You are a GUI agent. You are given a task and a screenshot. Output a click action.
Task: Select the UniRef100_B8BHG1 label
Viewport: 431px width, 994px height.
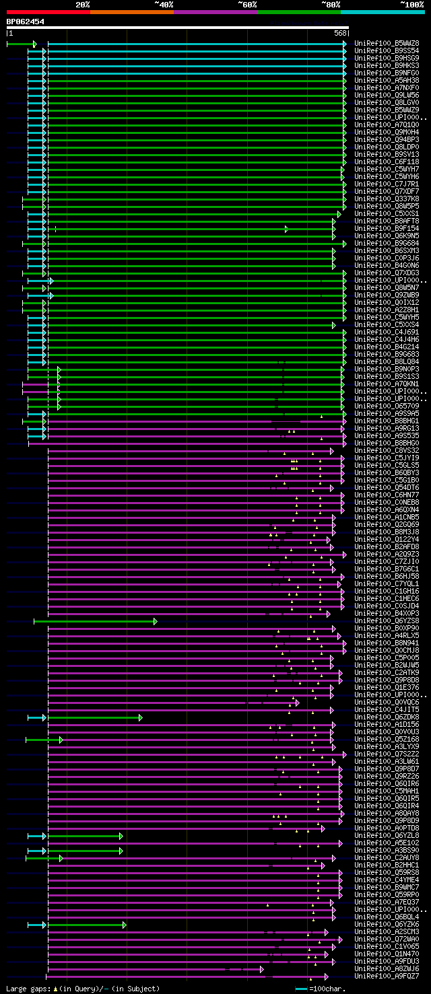(x=387, y=421)
